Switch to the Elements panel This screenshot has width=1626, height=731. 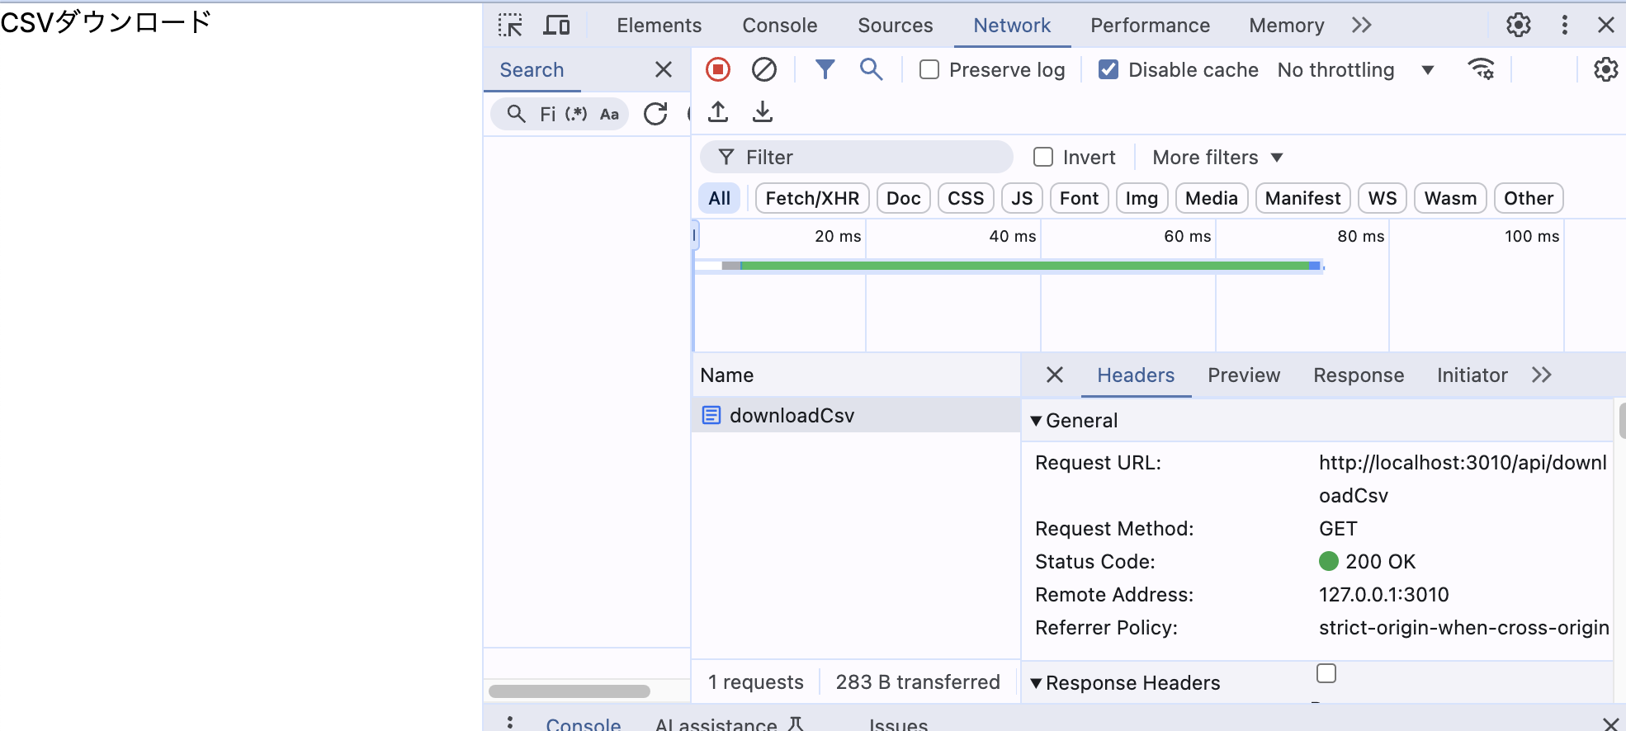click(659, 26)
